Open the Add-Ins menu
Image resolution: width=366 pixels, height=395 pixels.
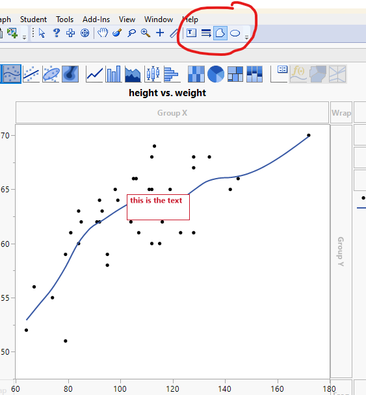point(96,19)
